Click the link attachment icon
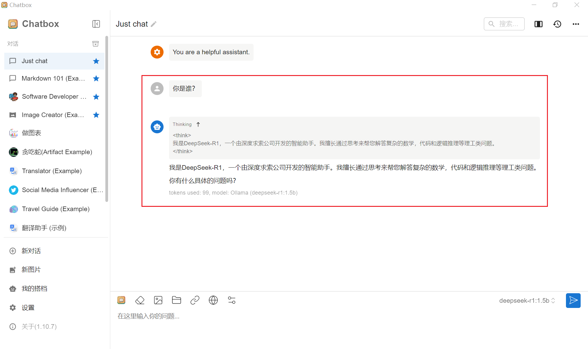This screenshot has height=349, width=588. tap(195, 300)
